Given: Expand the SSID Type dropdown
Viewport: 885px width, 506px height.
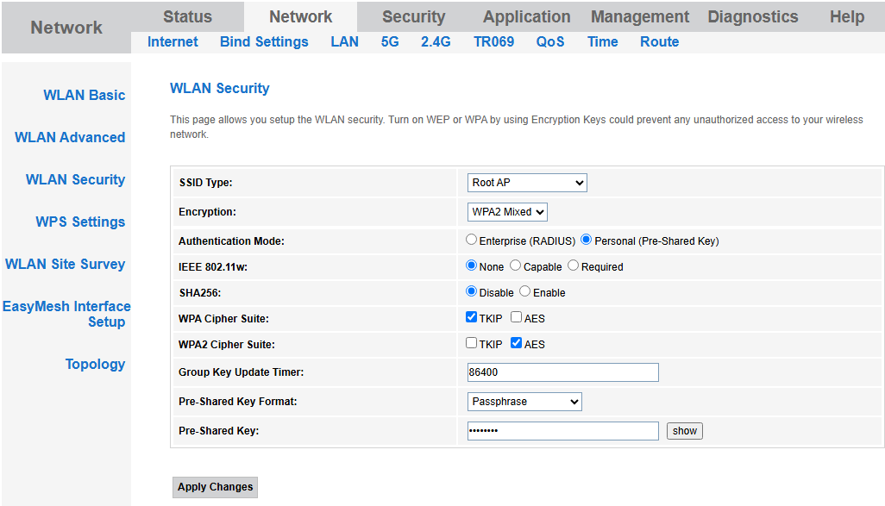Looking at the screenshot, I should 526,183.
